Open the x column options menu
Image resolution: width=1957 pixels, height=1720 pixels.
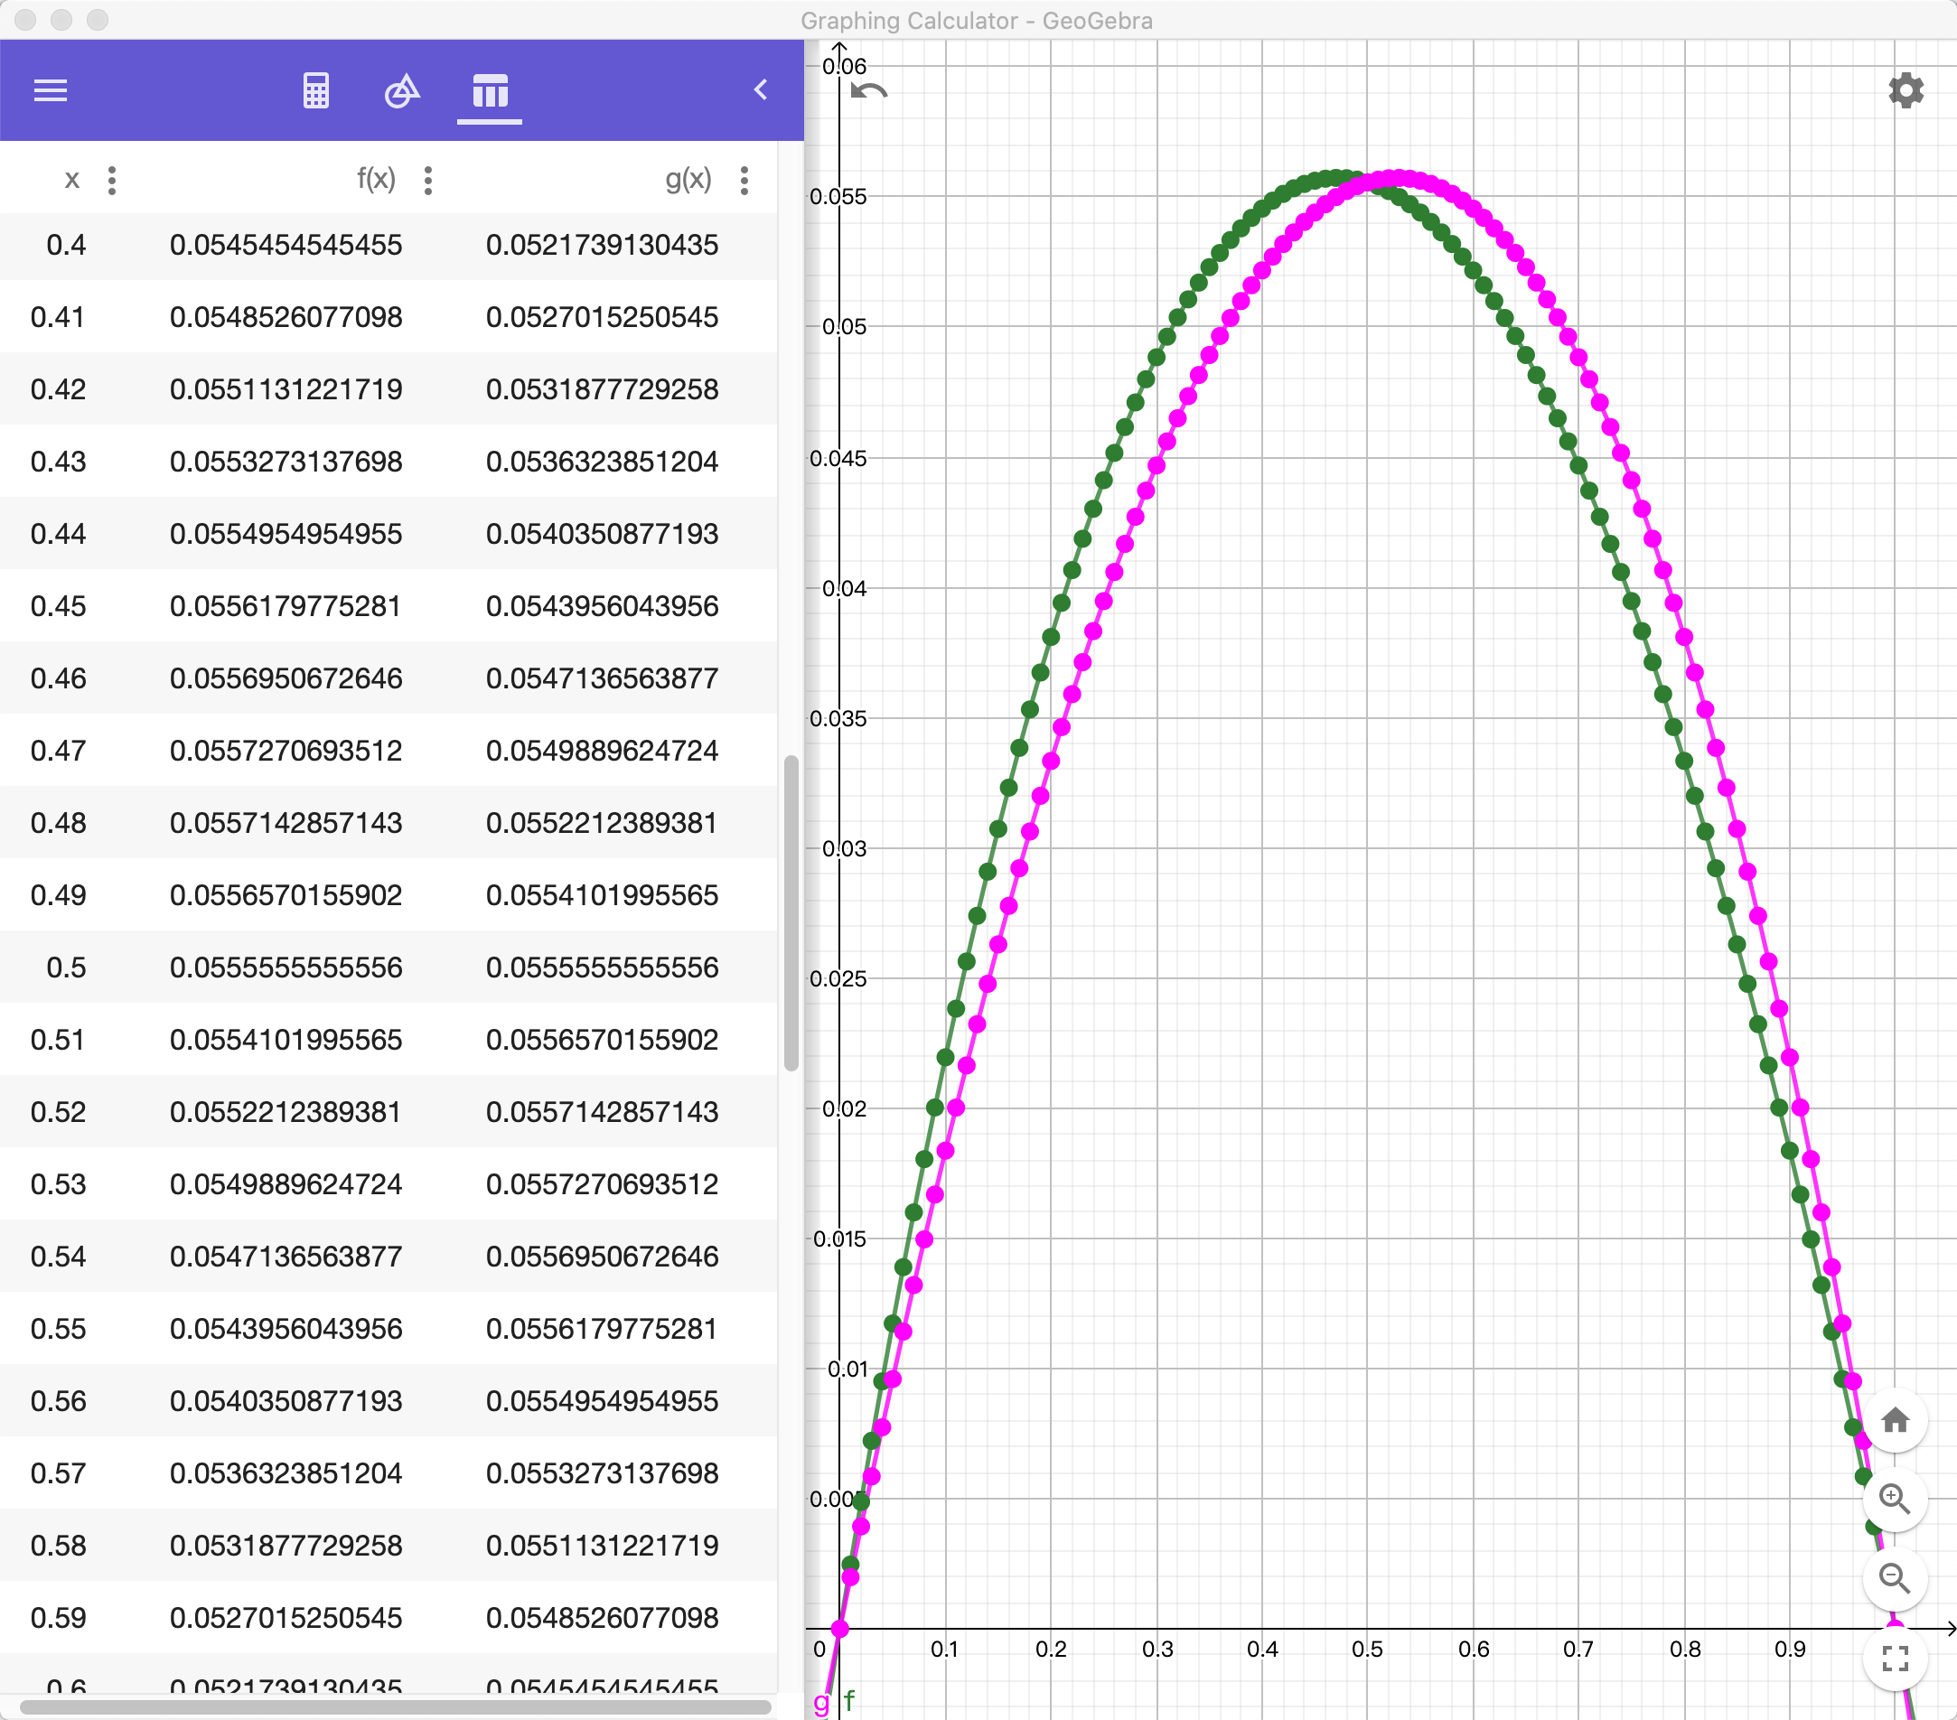tap(112, 180)
